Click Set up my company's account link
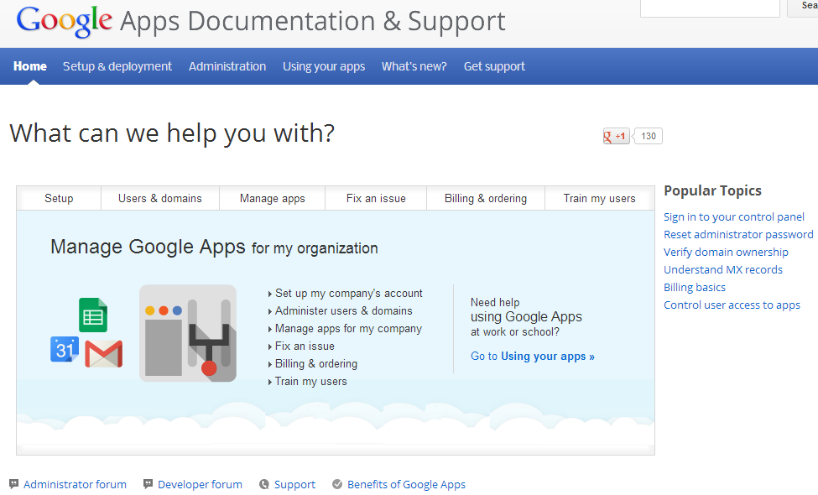818x495 pixels. (348, 293)
